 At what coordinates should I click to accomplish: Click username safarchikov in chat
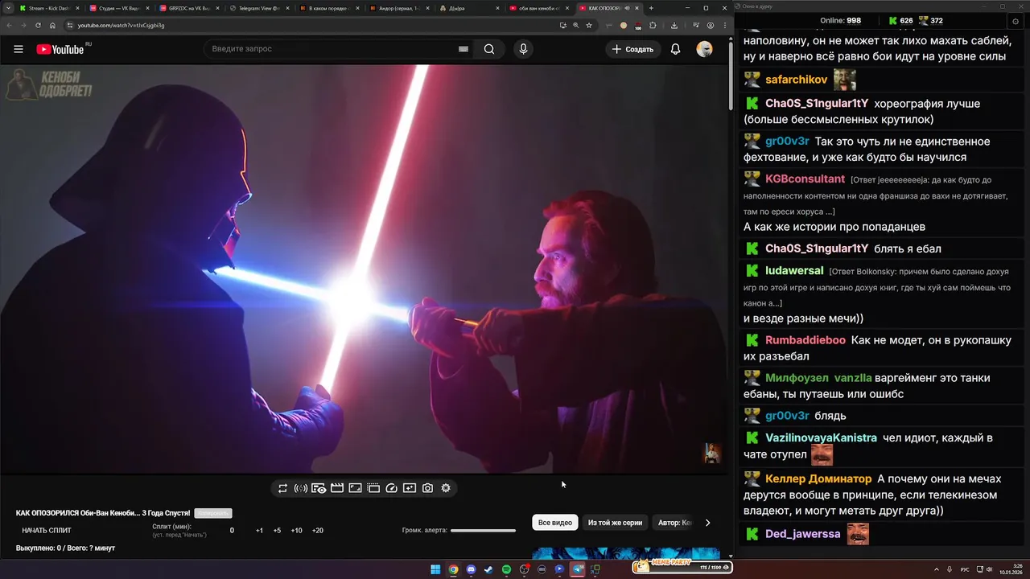797,80
